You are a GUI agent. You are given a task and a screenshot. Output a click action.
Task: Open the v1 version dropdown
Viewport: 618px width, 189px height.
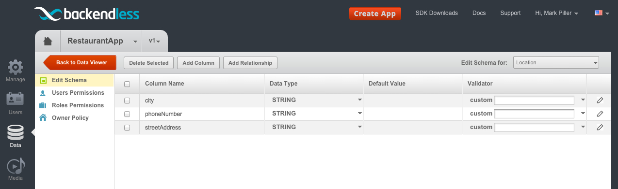click(154, 41)
